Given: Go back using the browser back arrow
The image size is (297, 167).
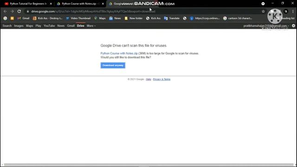Looking at the screenshot, I should click(5, 11).
